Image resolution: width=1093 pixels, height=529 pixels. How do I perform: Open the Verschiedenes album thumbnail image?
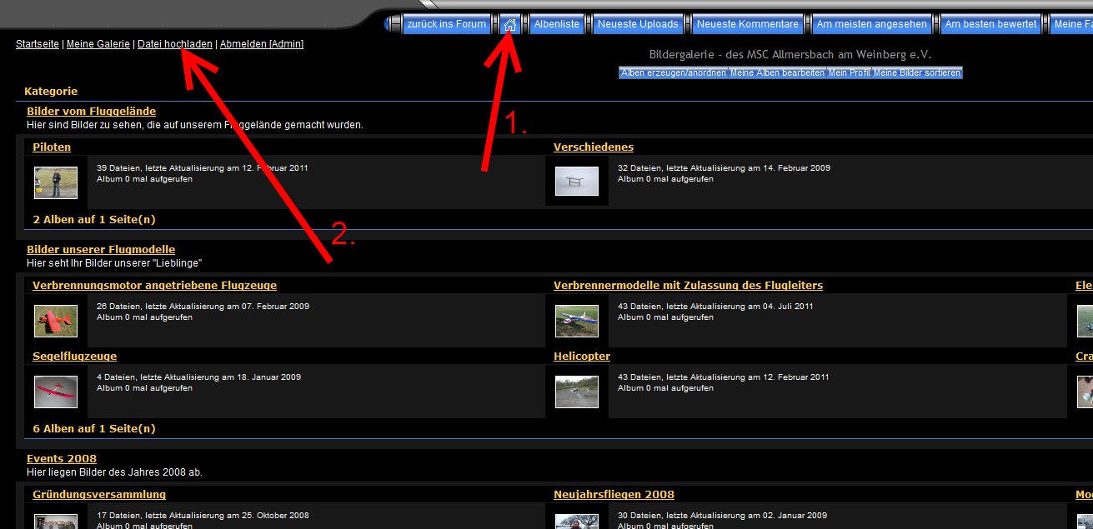click(577, 181)
